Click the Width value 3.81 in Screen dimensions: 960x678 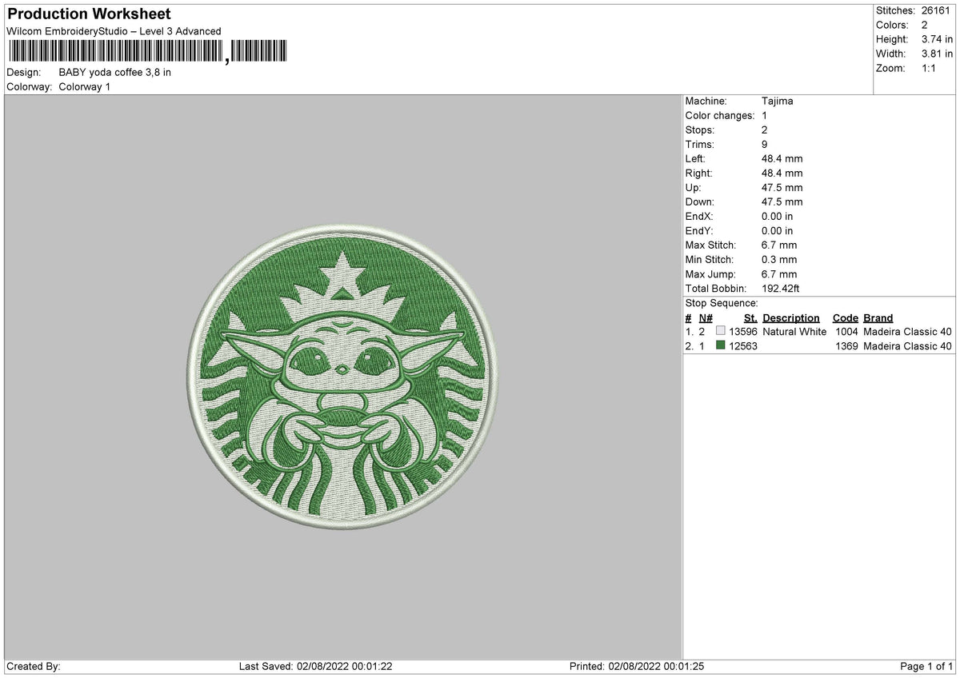pos(938,54)
